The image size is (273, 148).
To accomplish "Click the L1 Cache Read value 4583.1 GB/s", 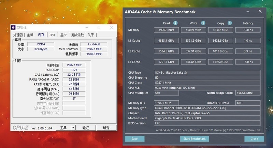I will (x=166, y=41).
